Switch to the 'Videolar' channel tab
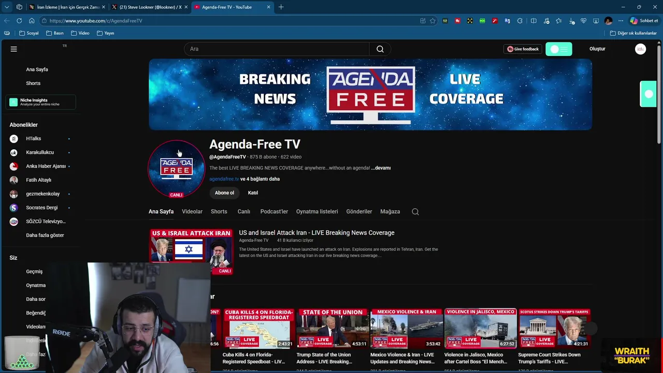This screenshot has width=663, height=373. point(192,211)
